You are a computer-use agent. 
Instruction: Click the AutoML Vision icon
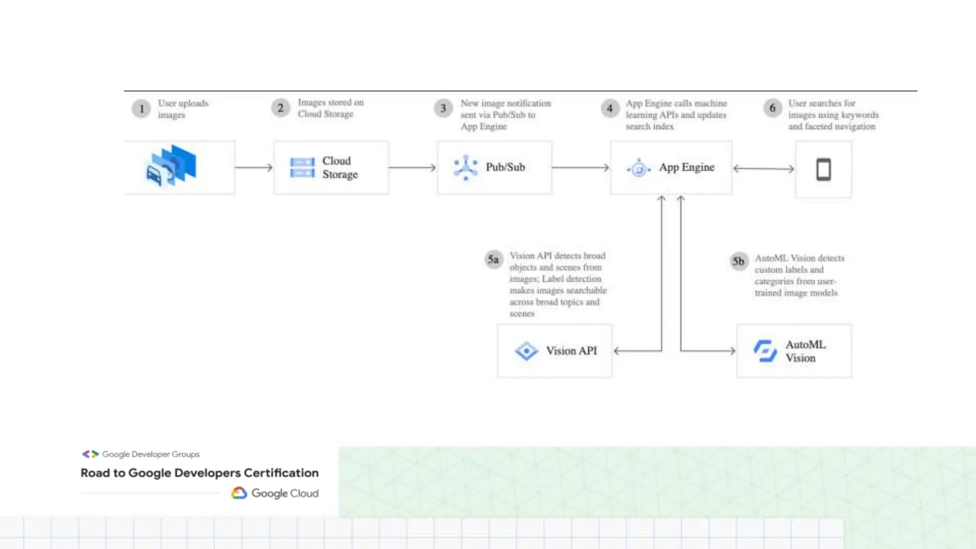[x=765, y=351]
